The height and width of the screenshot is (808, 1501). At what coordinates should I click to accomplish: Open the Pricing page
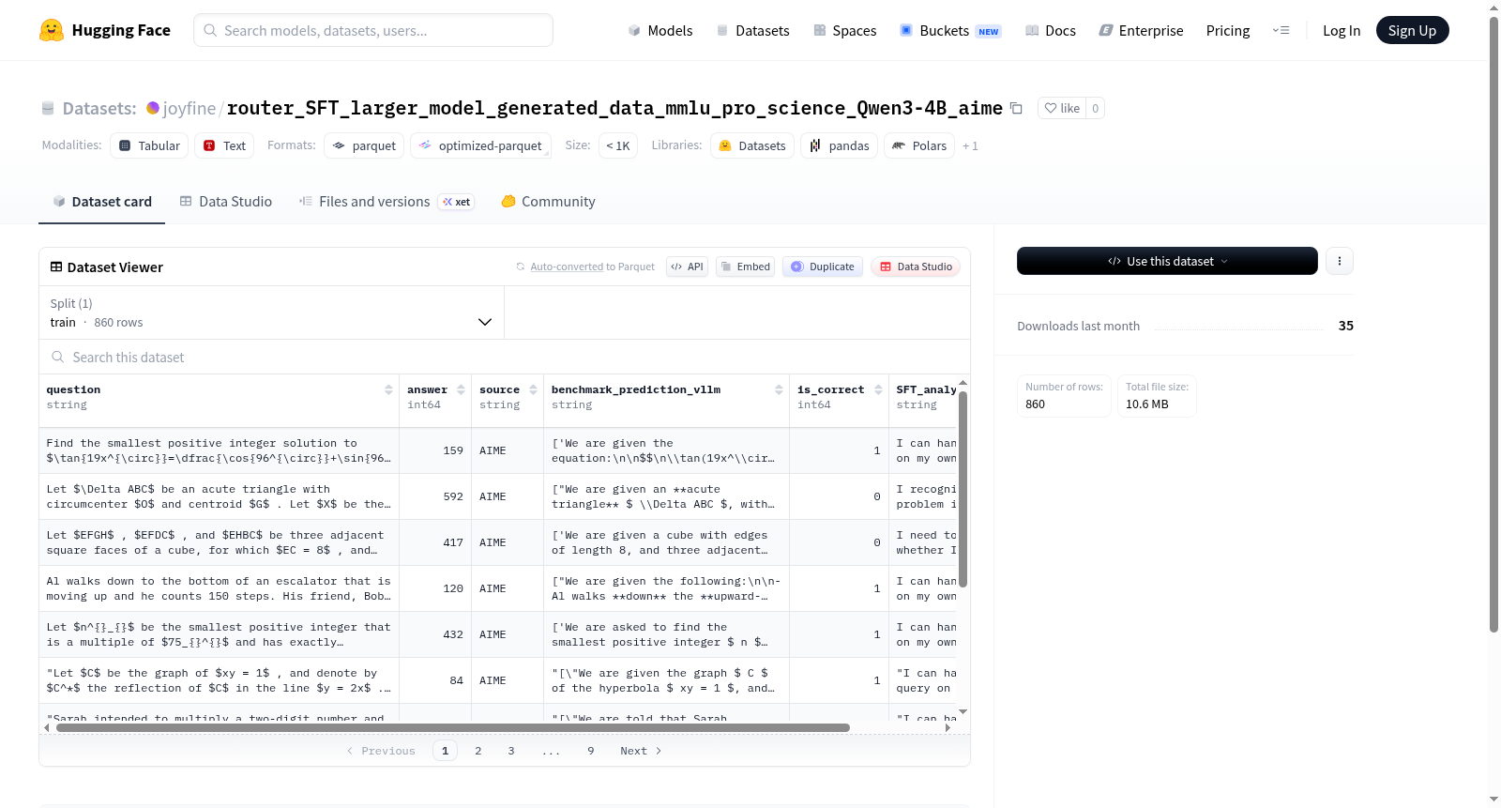pyautogui.click(x=1228, y=30)
